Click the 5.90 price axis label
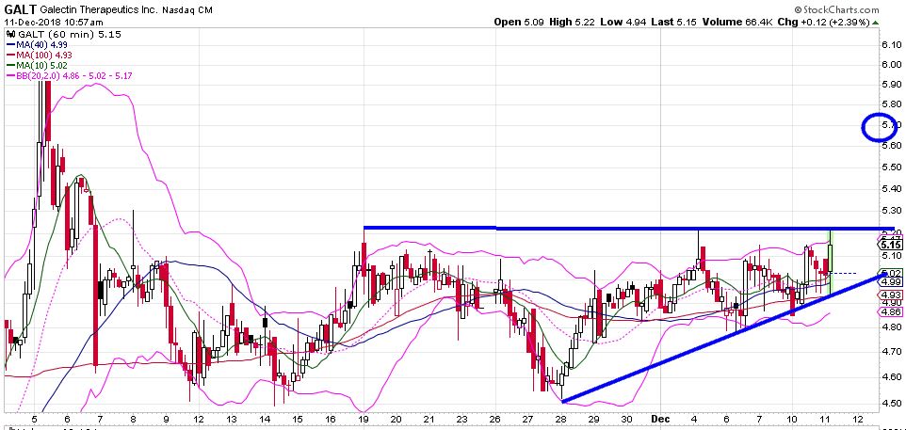 (893, 85)
